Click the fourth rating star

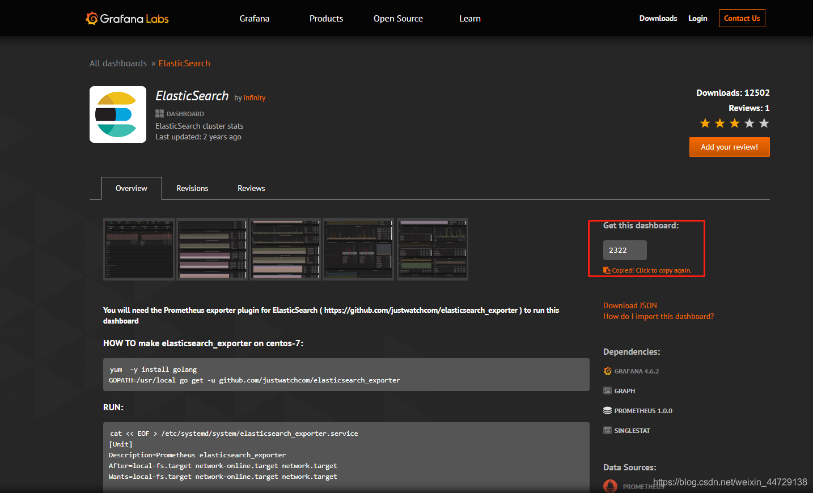tap(750, 123)
